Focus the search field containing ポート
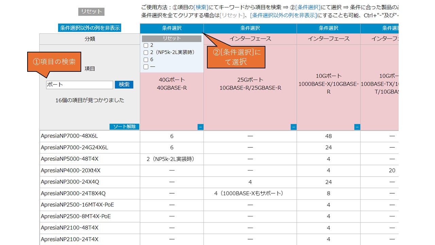 [80, 85]
